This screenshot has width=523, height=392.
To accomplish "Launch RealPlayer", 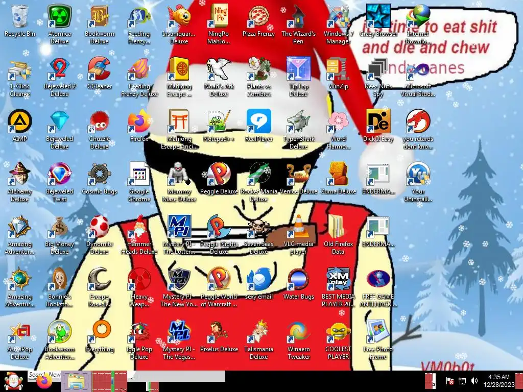I will (x=258, y=126).
